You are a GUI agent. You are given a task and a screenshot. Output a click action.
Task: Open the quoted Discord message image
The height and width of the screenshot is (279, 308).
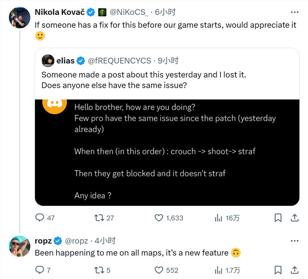167,153
